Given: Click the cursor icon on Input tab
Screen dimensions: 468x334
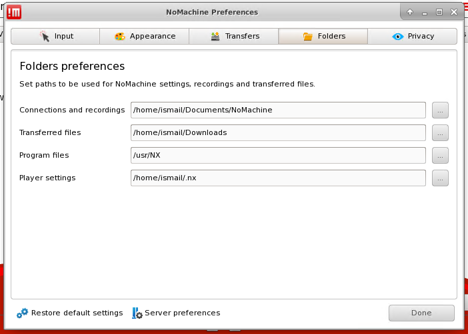Looking at the screenshot, I should (45, 37).
